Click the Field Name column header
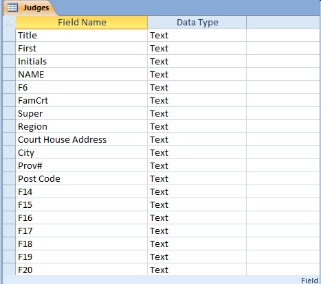Image resolution: width=321 pixels, height=284 pixels. 82,23
